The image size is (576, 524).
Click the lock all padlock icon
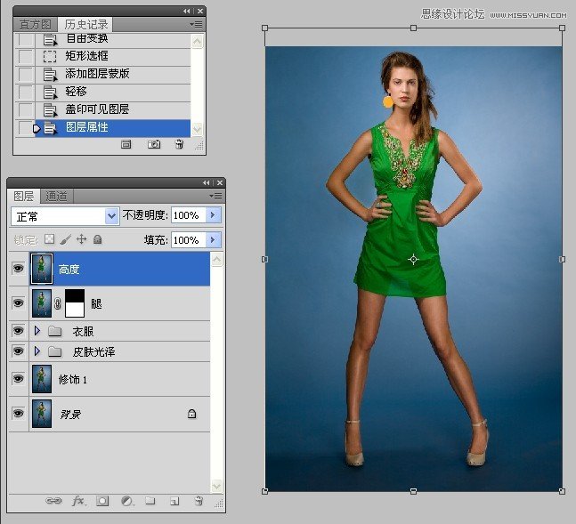point(98,239)
